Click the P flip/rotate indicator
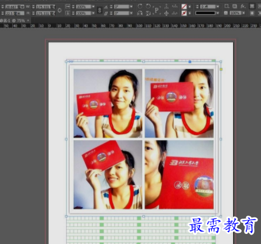 coord(156,10)
